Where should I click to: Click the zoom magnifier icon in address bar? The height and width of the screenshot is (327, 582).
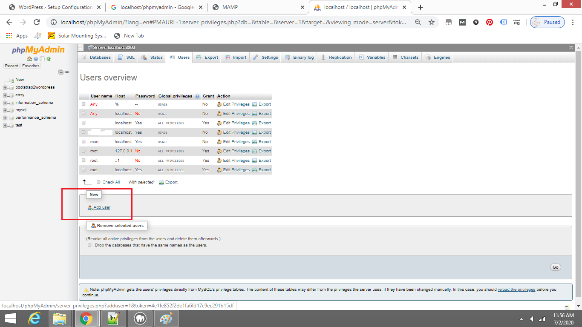(x=418, y=22)
